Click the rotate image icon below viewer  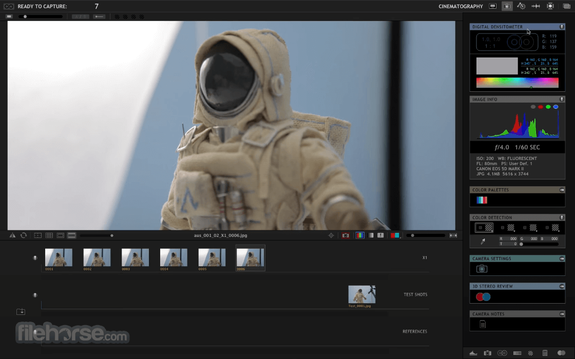[x=24, y=235]
